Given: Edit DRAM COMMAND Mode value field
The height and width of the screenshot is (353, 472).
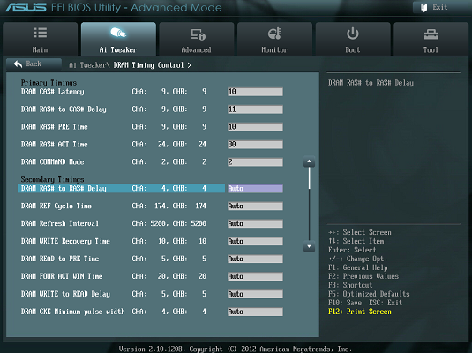Looking at the screenshot, I should [x=255, y=162].
